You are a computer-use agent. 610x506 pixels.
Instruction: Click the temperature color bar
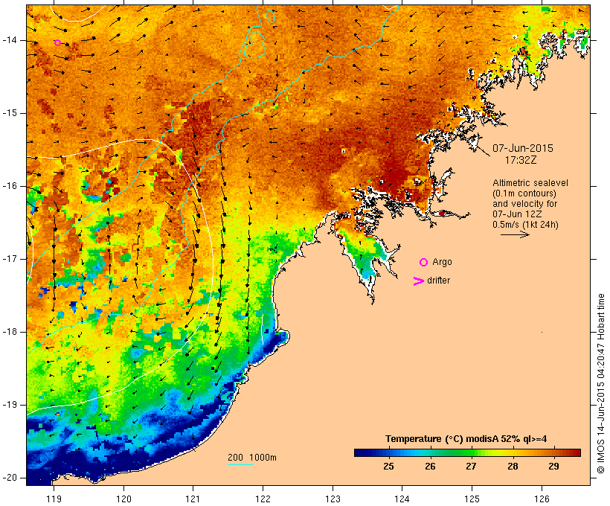click(467, 452)
